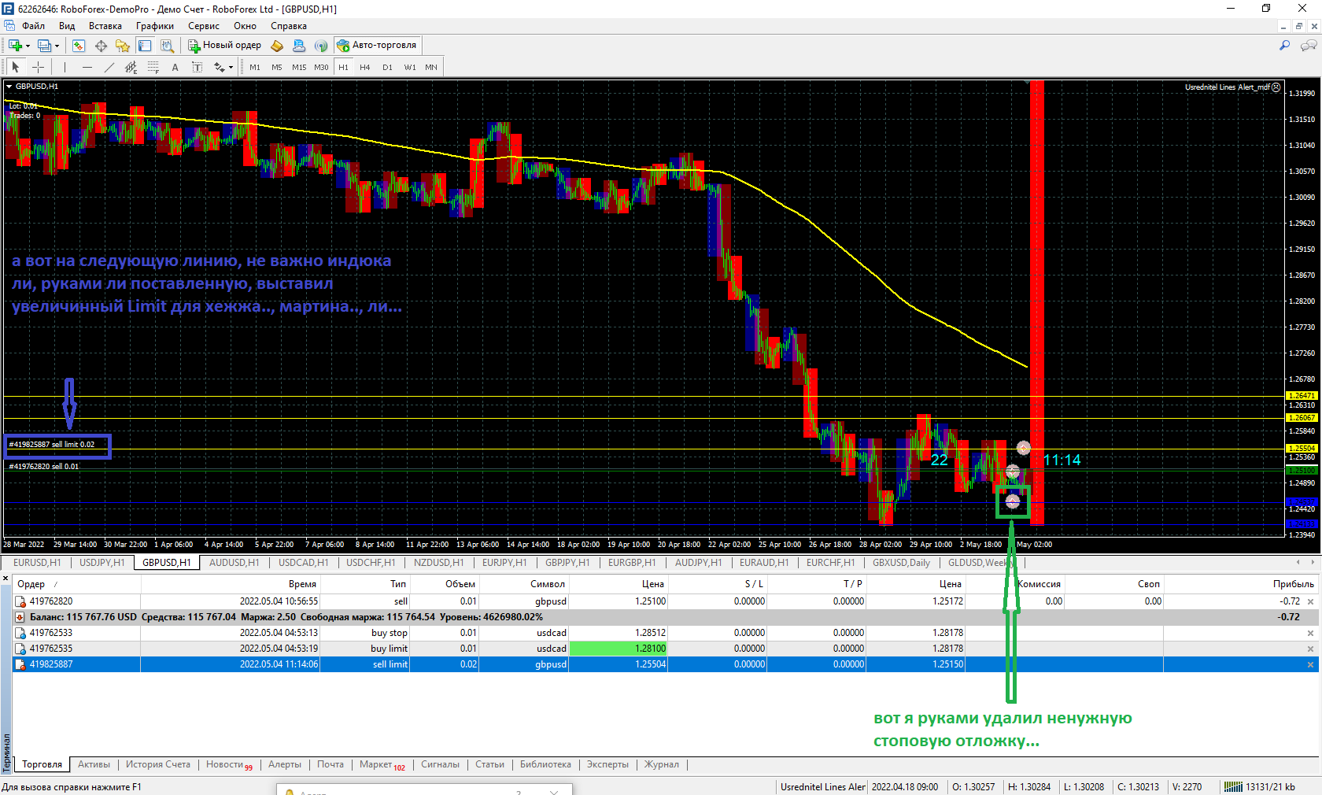Image resolution: width=1322 pixels, height=795 pixels.
Task: Launch the Strategy Tester icon
Action: pyautogui.click(x=167, y=46)
